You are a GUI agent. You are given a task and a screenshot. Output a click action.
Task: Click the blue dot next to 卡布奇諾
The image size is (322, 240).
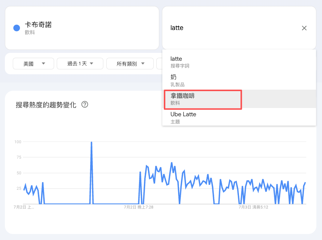(x=17, y=28)
